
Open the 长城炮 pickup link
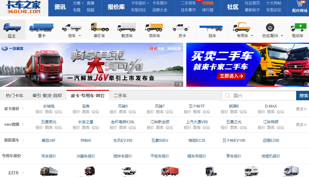(x=49, y=106)
